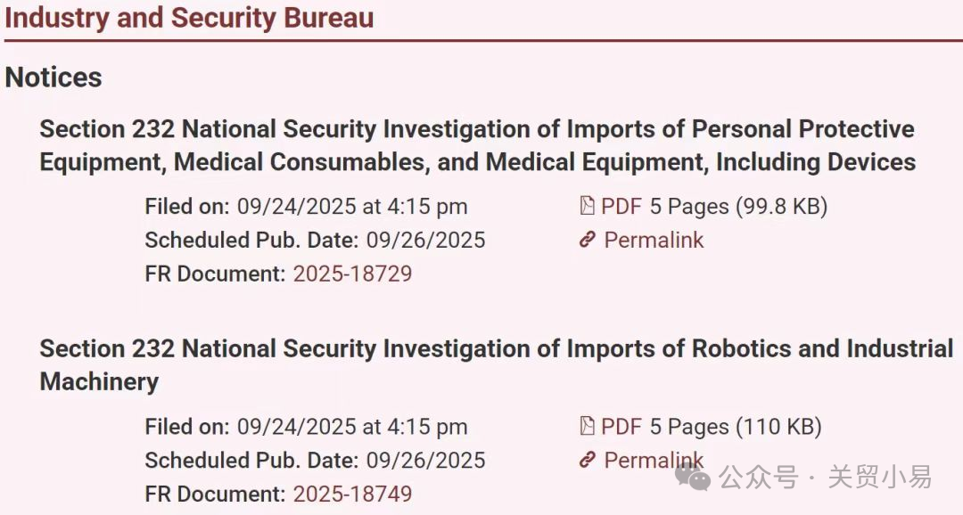Open Permalink for the Personal Protective Equipment notice
This screenshot has width=963, height=515.
(x=654, y=241)
